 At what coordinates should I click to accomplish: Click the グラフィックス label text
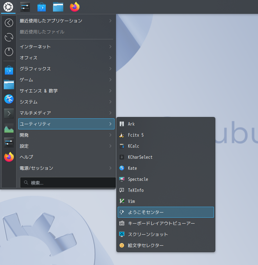35,69
